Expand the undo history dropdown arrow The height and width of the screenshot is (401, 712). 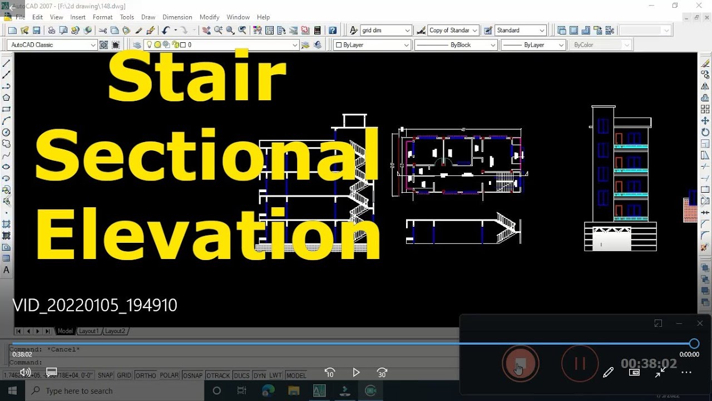pos(175,31)
